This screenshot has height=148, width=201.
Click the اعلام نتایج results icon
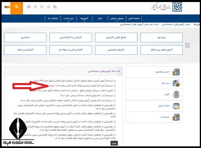point(176,106)
